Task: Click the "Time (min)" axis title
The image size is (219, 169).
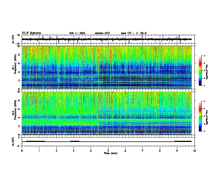Action: [111, 153]
